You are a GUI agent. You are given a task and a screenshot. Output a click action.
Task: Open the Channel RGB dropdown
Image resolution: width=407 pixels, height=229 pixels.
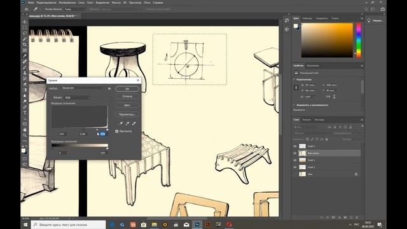click(77, 97)
